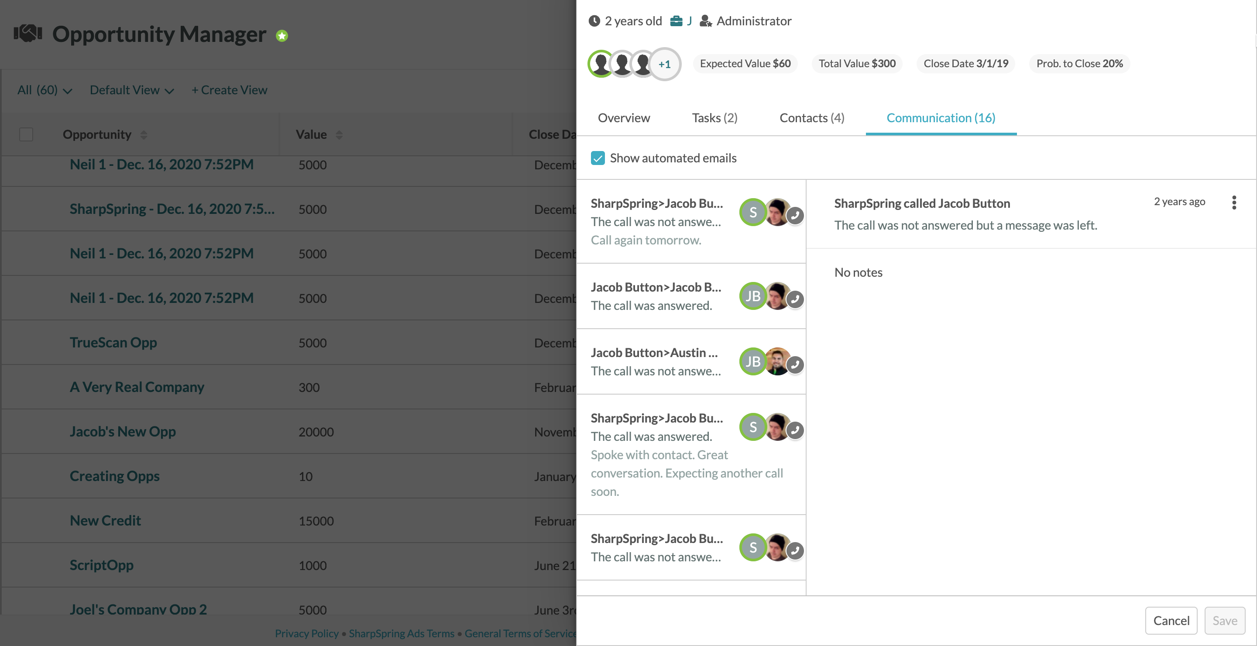Uncheck Show automated emails
The height and width of the screenshot is (646, 1257).
[x=598, y=158]
